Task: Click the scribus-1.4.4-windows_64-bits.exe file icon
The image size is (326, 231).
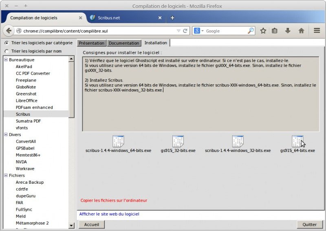Action: (x=118, y=141)
